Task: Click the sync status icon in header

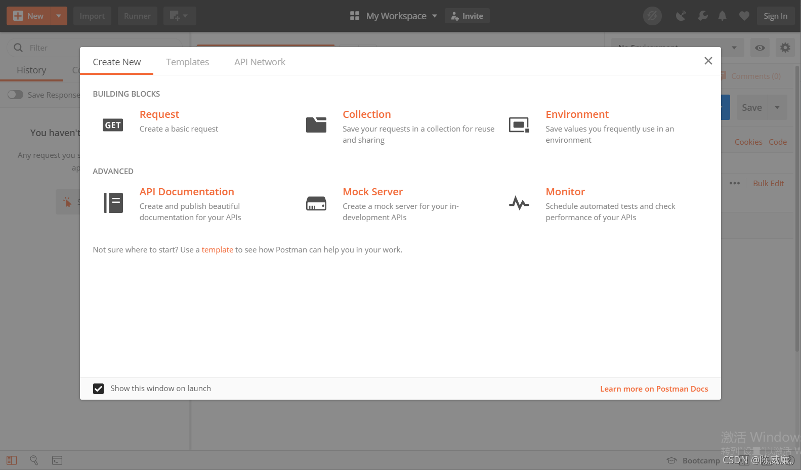Action: tap(652, 16)
